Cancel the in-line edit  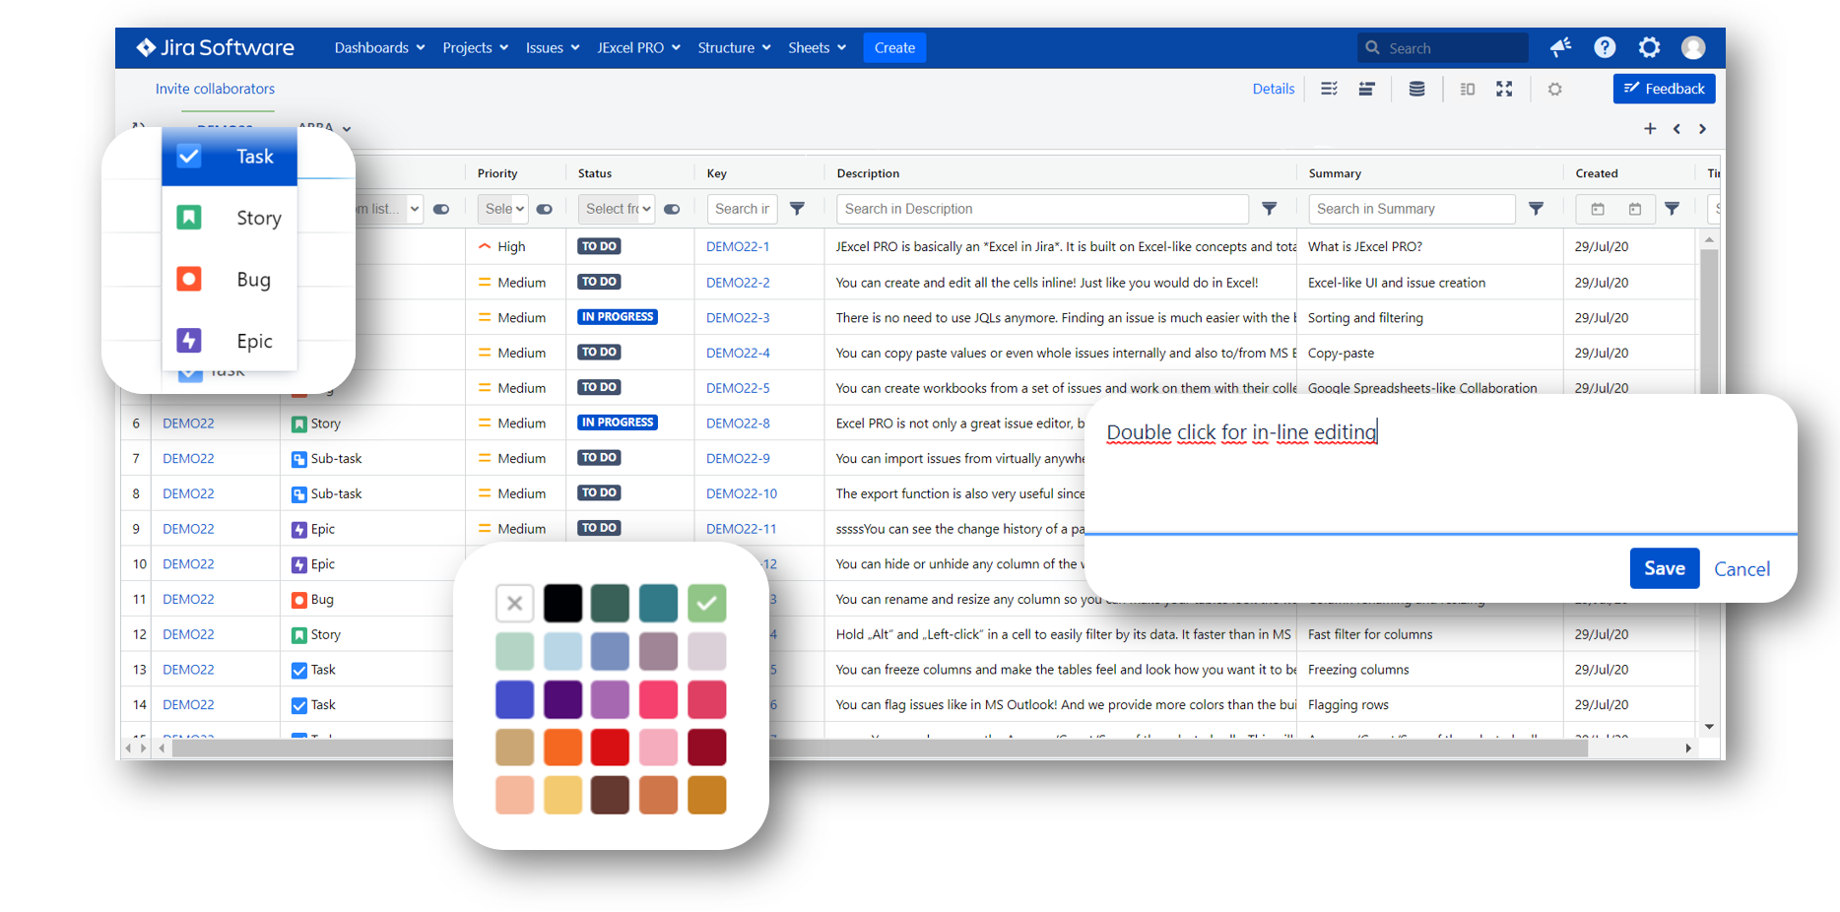1741,569
